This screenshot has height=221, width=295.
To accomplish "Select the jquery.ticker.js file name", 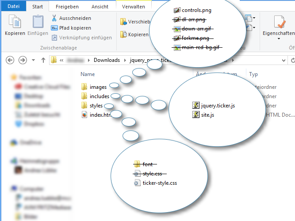I will tap(218, 106).
